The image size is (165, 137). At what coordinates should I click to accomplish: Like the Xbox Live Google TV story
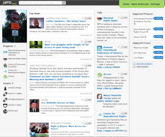pyautogui.click(x=88, y=41)
